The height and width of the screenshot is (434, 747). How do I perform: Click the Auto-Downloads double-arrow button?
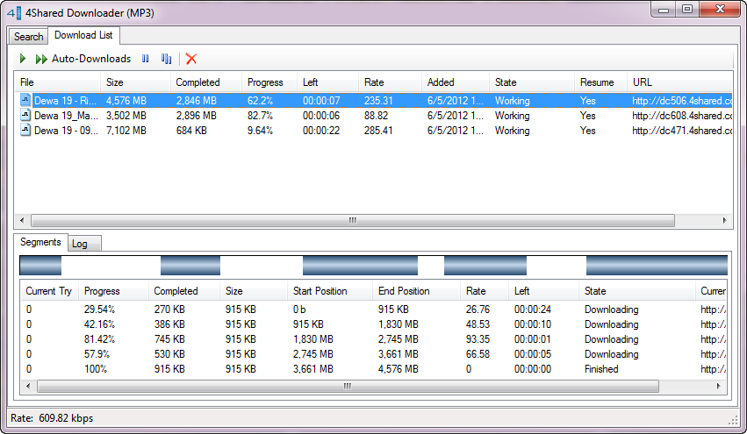coord(83,59)
